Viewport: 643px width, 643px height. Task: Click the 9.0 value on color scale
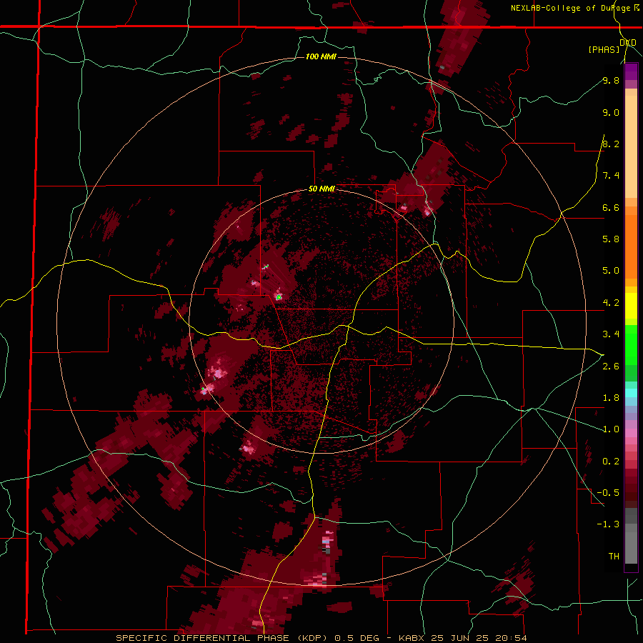pyautogui.click(x=611, y=112)
